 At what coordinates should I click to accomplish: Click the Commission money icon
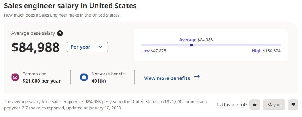15,77
